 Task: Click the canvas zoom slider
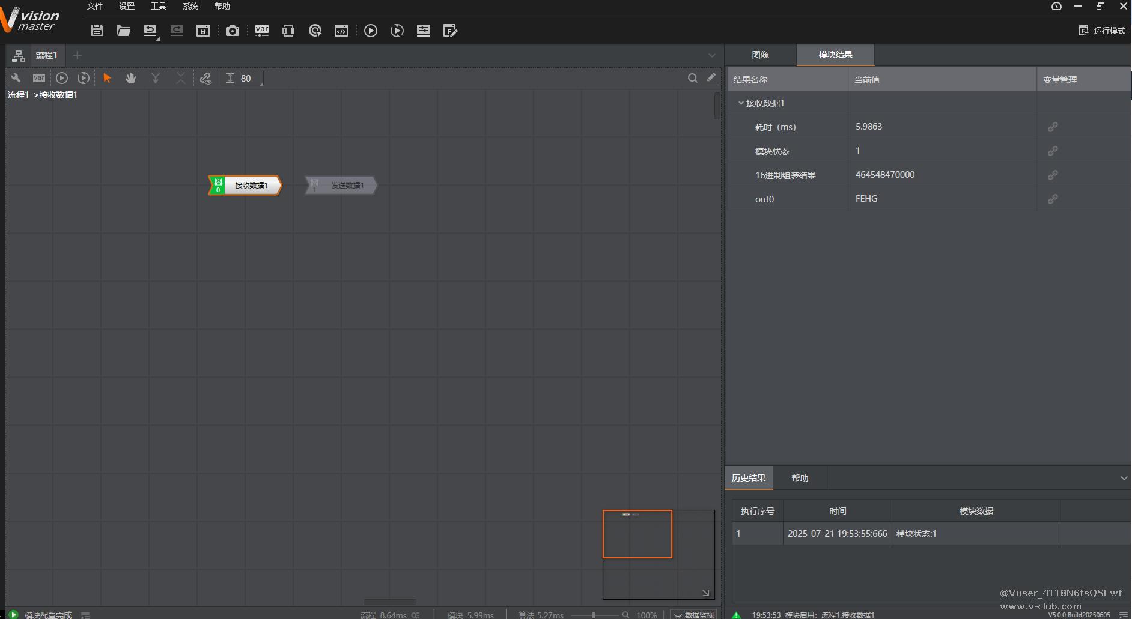594,615
